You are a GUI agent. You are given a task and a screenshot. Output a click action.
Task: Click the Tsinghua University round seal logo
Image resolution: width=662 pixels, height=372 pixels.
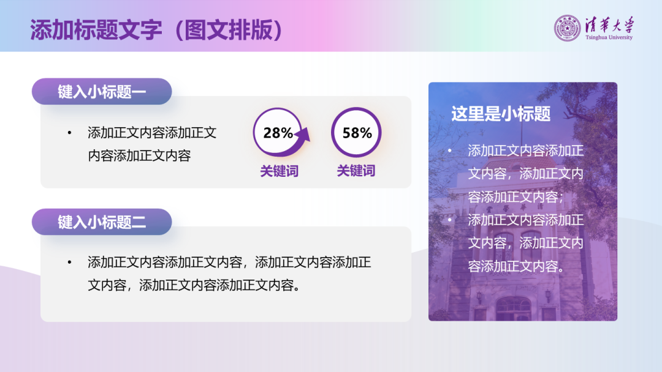coord(567,28)
